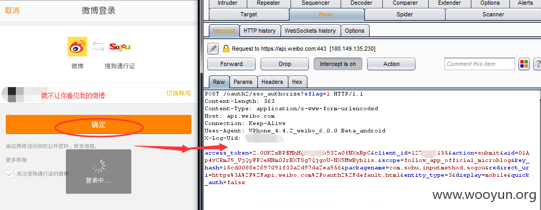The width and height of the screenshot is (541, 210).
Task: Open the Alerts tab
Action: 526,3
